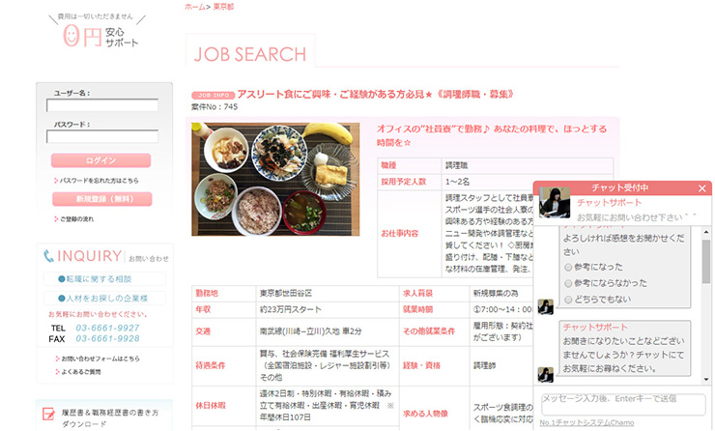Image resolution: width=715 pixels, height=431 pixels.
Task: Click the 経験・資格 row label
Action: [421, 366]
